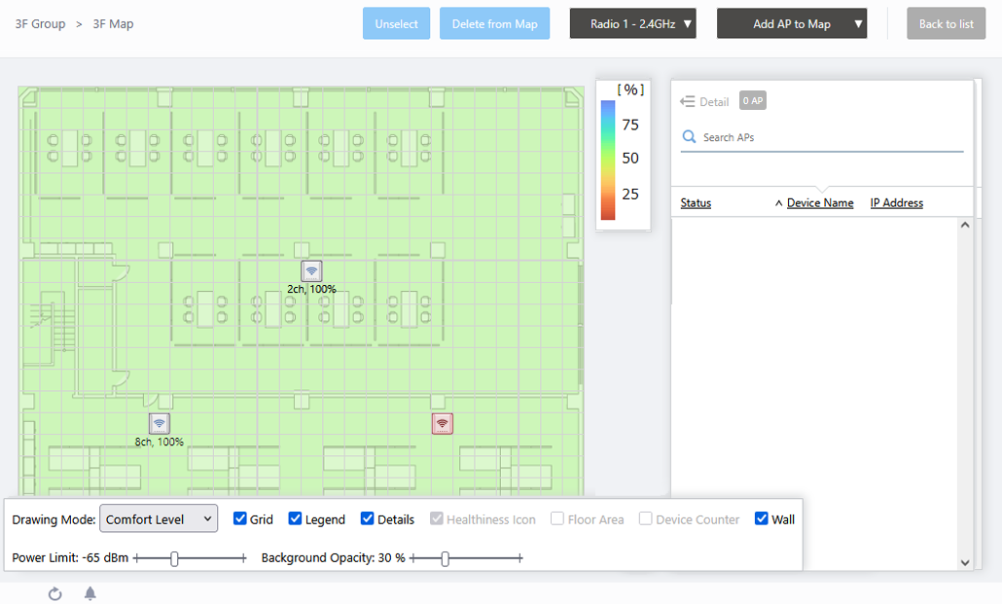Viewport: 1002px width, 604px height.
Task: Open the Add AP to Map dropdown
Action: pyautogui.click(x=791, y=24)
